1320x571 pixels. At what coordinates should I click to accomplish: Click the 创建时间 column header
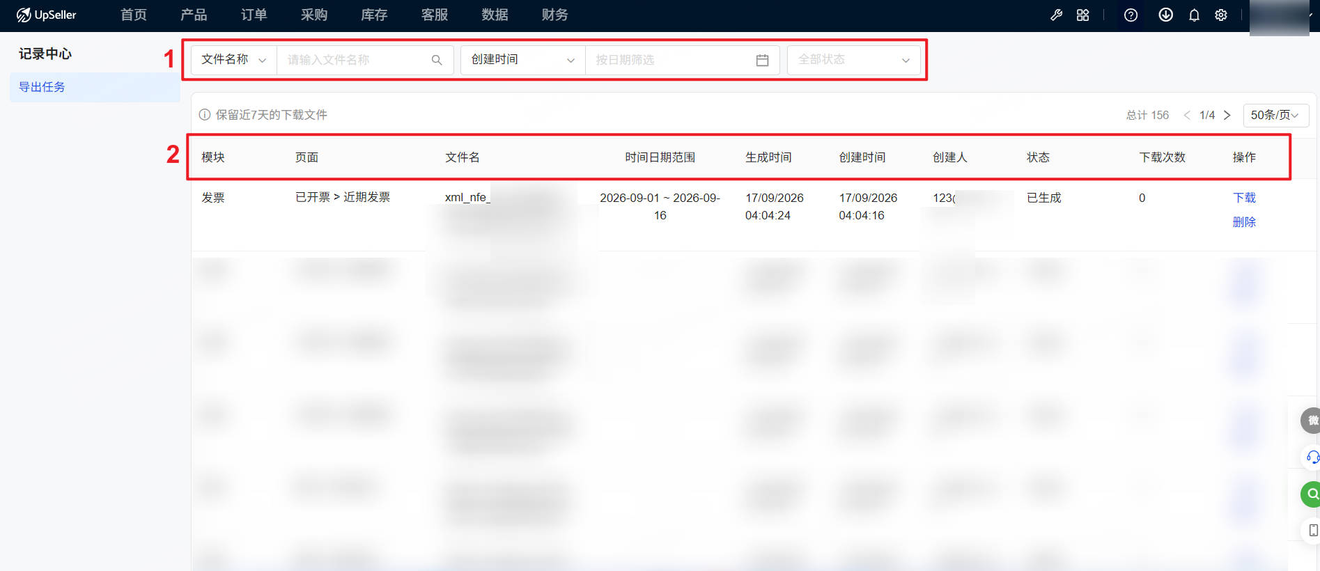coord(862,157)
